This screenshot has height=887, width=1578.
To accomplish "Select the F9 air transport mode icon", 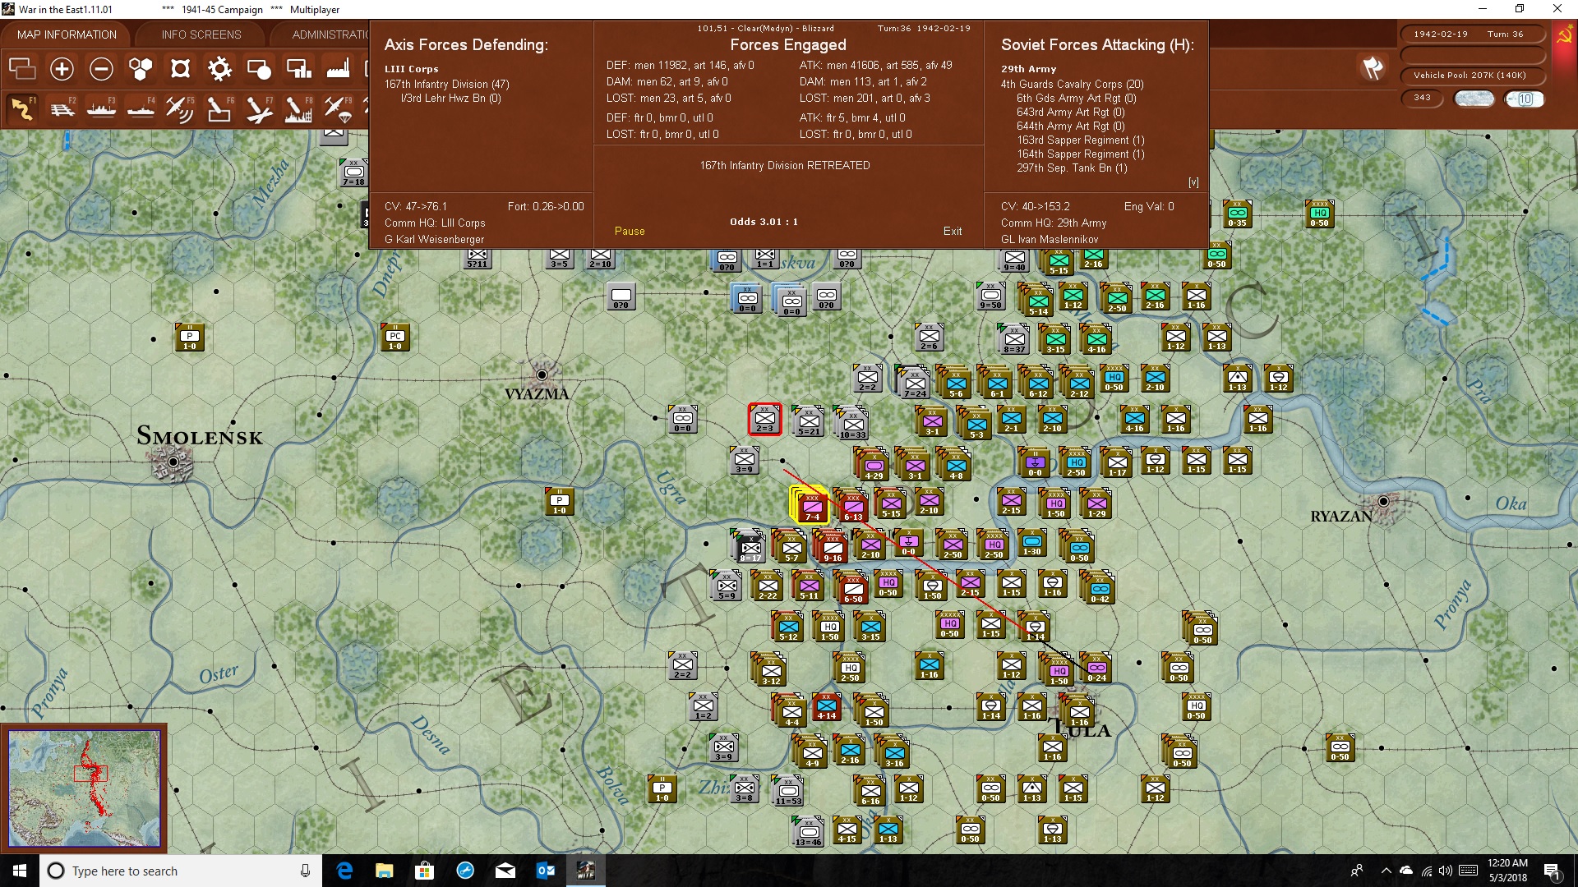I will pyautogui.click(x=338, y=108).
